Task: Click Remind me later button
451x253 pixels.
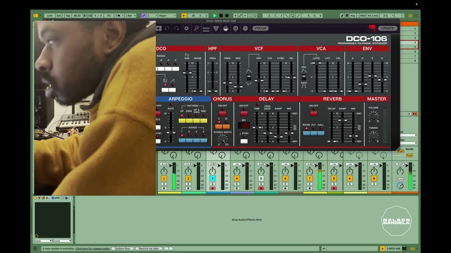Action: point(149,248)
